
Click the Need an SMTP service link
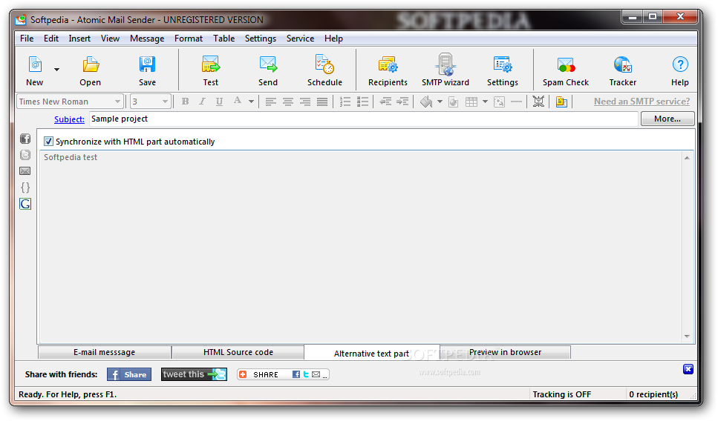coord(642,102)
